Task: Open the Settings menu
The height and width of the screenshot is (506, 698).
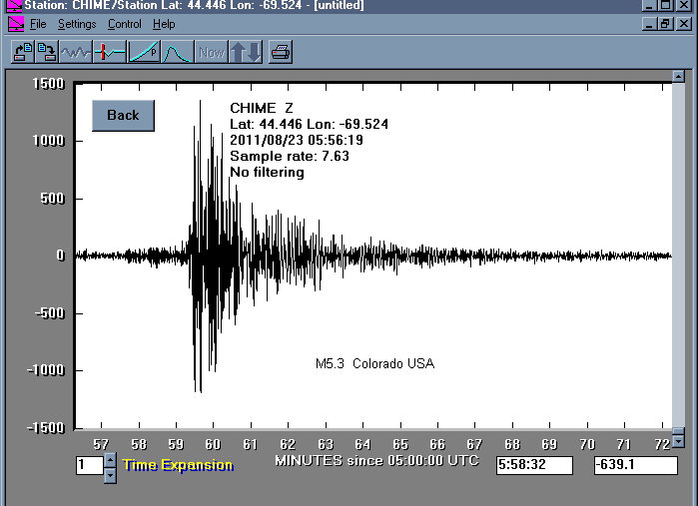Action: (77, 24)
